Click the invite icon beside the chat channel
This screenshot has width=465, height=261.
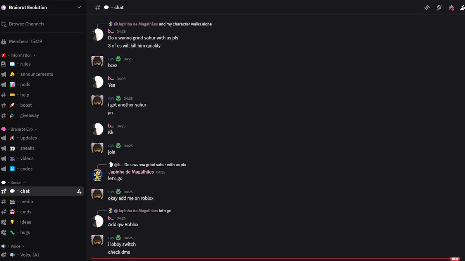79,191
